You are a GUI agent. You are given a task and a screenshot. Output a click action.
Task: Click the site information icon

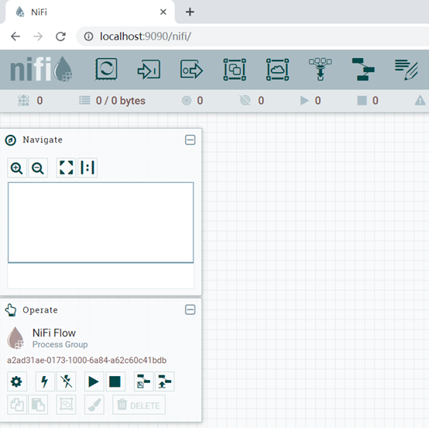88,36
